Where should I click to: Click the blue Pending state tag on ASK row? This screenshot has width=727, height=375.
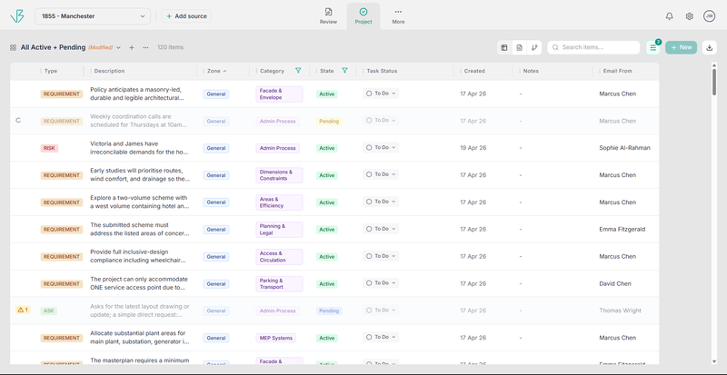click(329, 311)
